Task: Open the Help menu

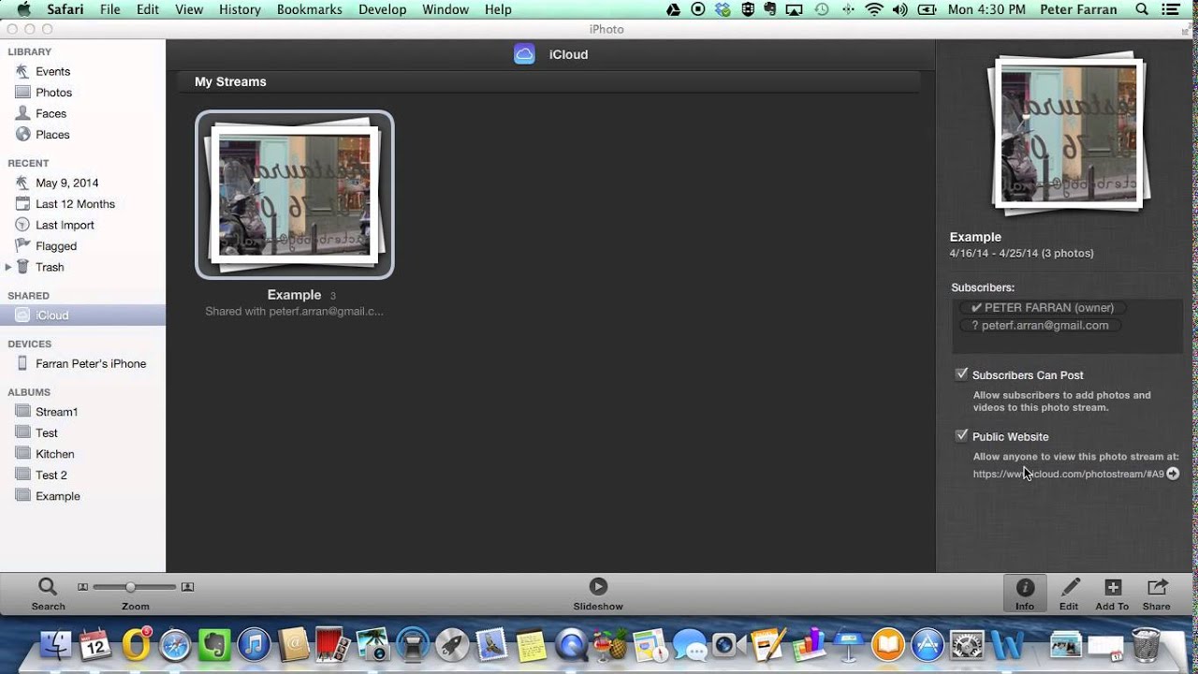Action: (x=498, y=9)
